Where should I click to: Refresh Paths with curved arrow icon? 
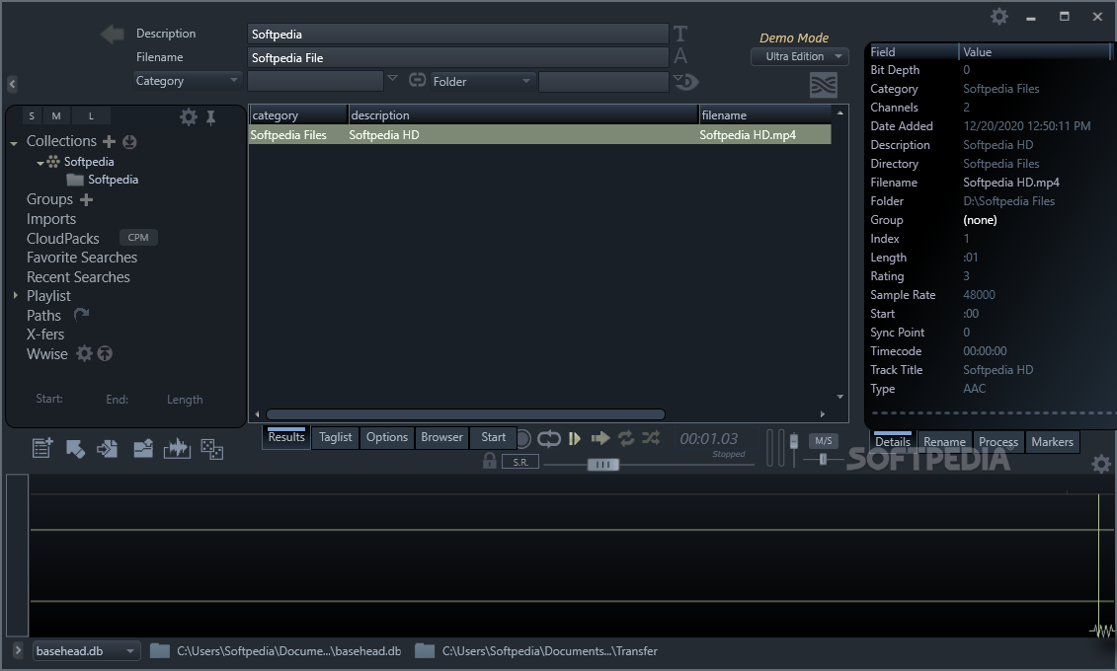81,314
